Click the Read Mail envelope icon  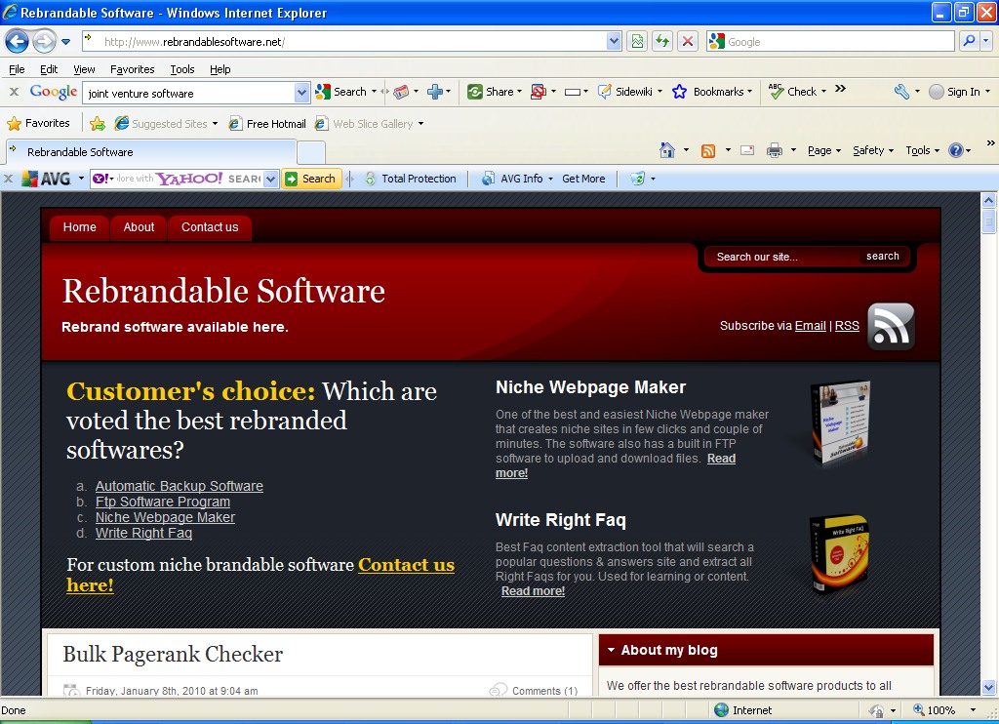747,150
